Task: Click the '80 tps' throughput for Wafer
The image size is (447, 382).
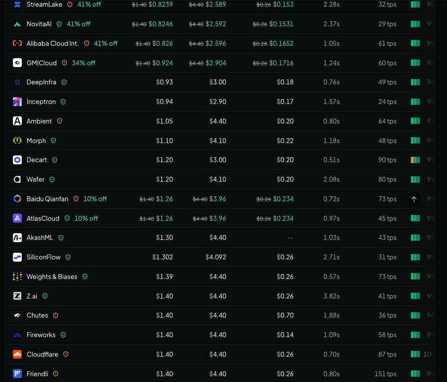Action: coord(387,179)
